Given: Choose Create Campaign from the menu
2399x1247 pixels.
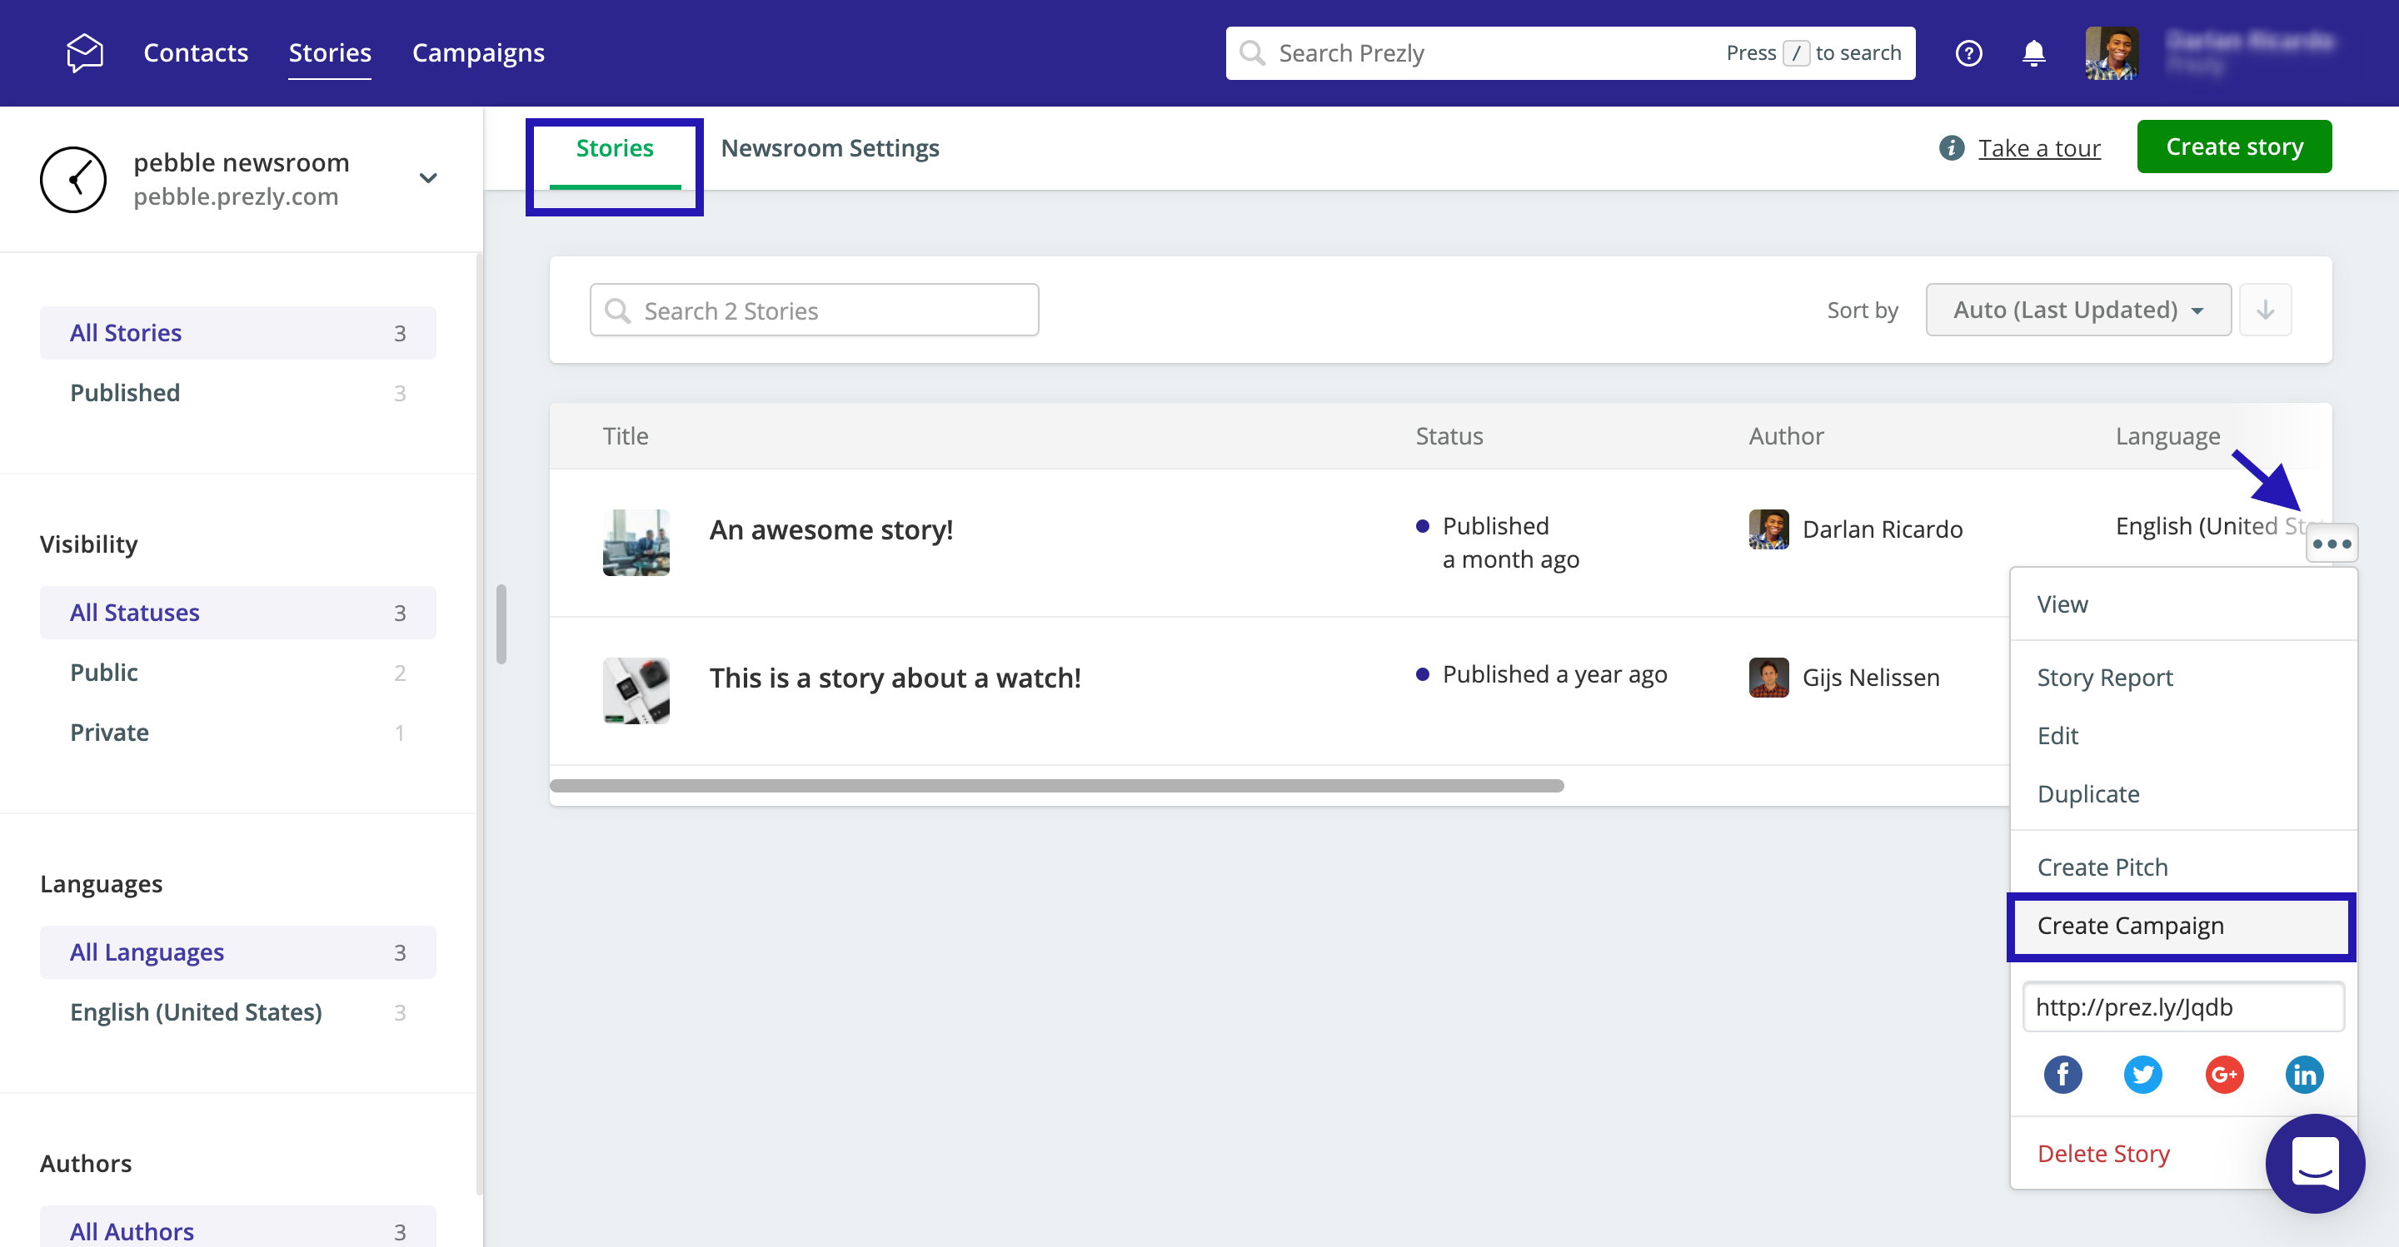Looking at the screenshot, I should point(2183,926).
